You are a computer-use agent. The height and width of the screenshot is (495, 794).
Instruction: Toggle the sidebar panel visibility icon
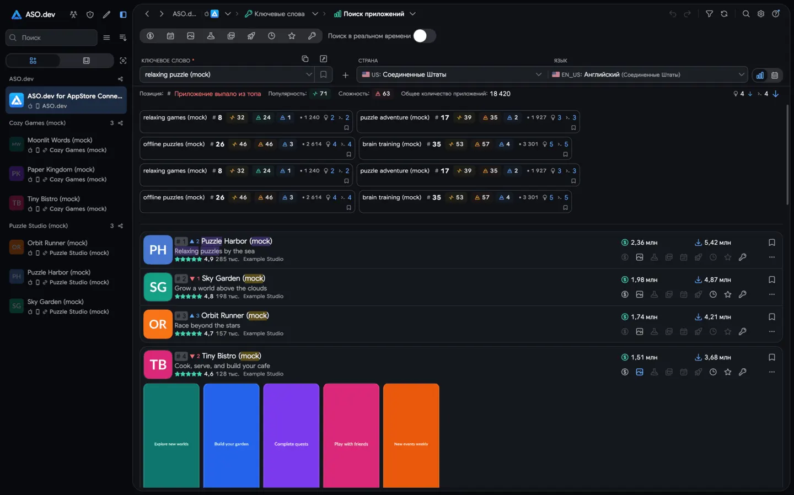[x=123, y=14]
